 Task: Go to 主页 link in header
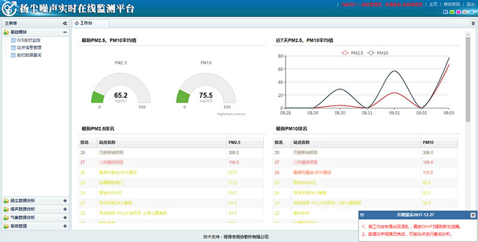coord(433,4)
